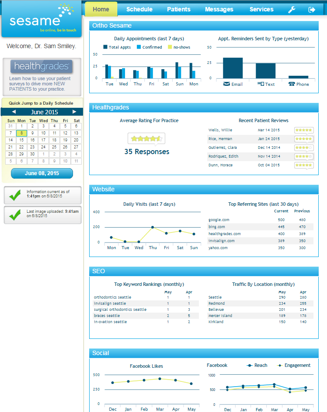327x412 pixels.
Task: Click keyword "orthodontics seattle"
Action: click(113, 297)
